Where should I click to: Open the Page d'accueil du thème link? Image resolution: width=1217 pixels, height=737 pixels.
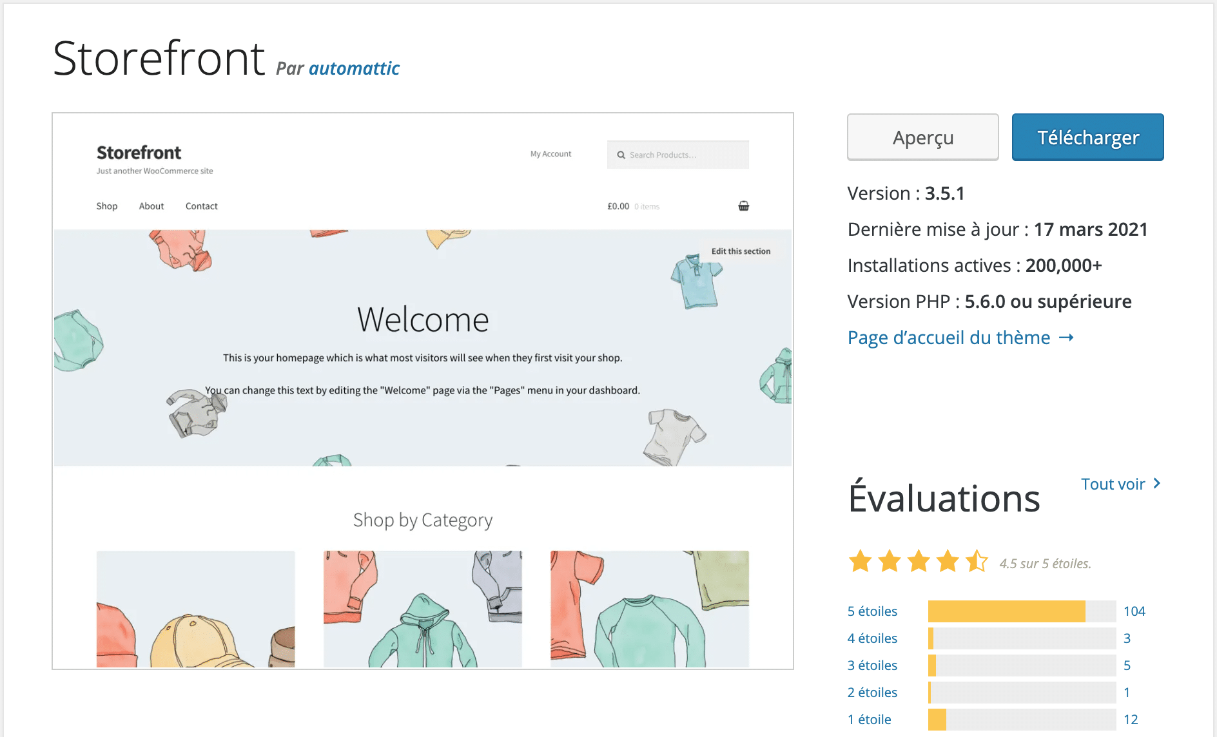tap(948, 338)
